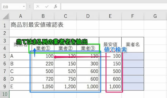Viewport: 167px width, 98px height.
Task: Click the Enter checkmark icon in formula bar
Action: point(47,6)
